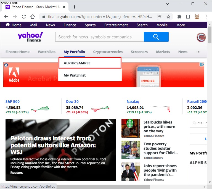Click the Starbucks article thumbnail
212x189 pixels.
point(131,128)
